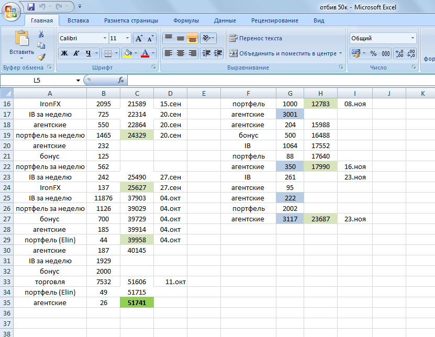
Task: Switch to Формулы tab
Action: pyautogui.click(x=186, y=20)
